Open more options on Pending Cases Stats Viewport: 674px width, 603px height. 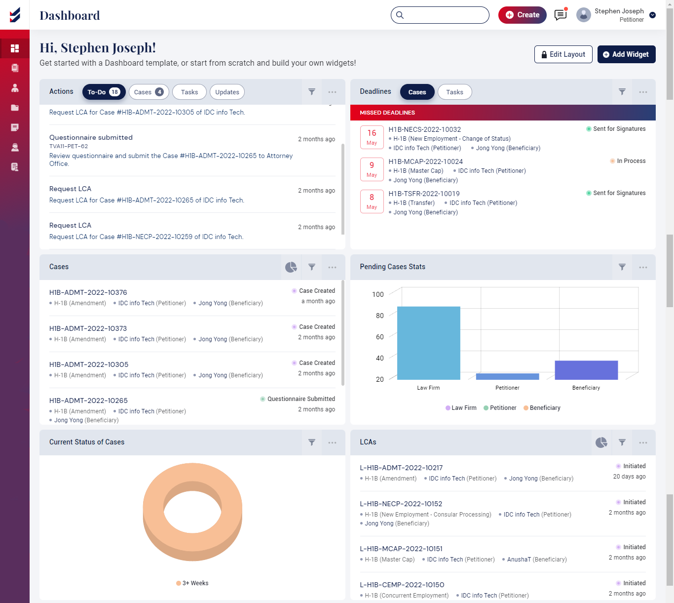pyautogui.click(x=643, y=267)
